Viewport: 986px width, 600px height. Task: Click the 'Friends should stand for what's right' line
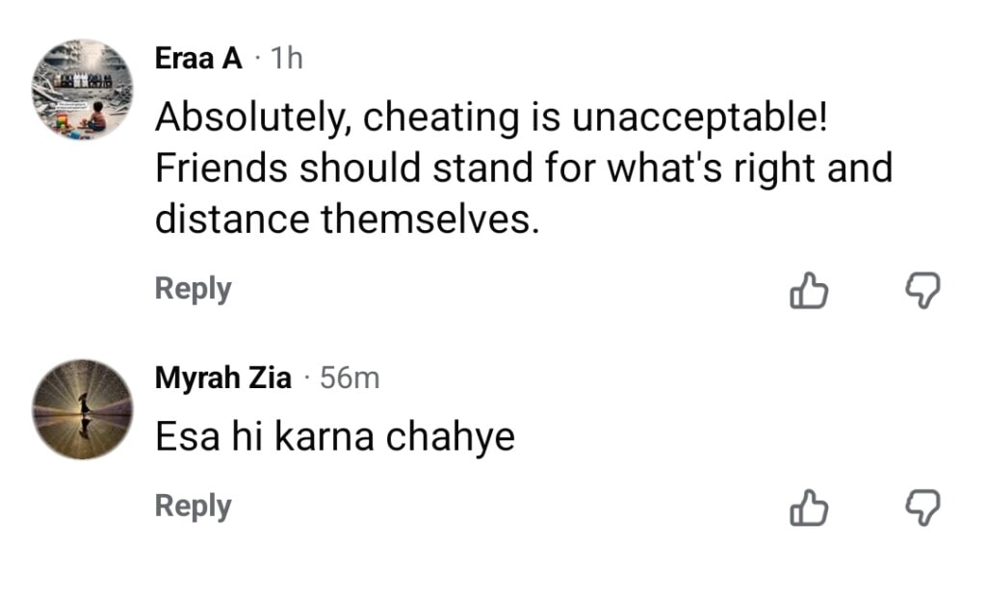525,169
